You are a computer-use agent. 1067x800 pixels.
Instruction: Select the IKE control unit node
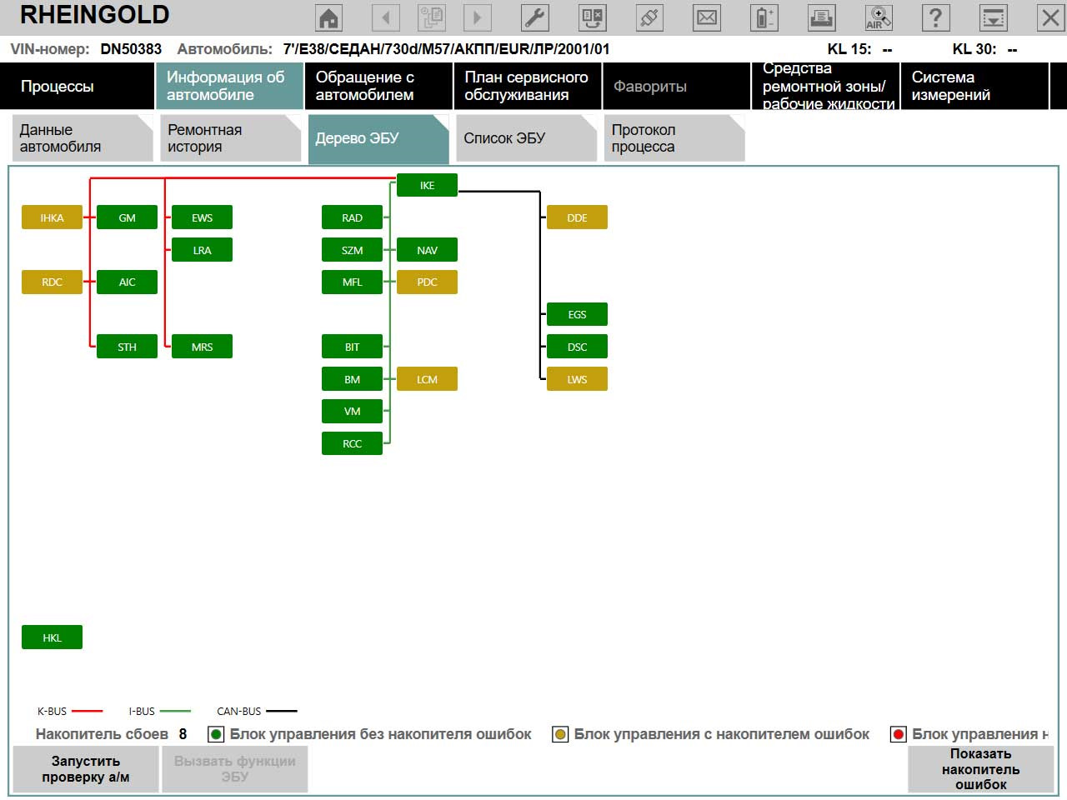(427, 185)
